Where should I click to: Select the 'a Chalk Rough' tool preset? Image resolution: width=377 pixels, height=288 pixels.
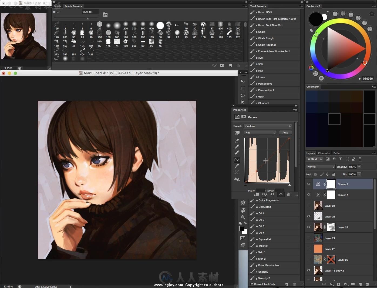pyautogui.click(x=274, y=38)
